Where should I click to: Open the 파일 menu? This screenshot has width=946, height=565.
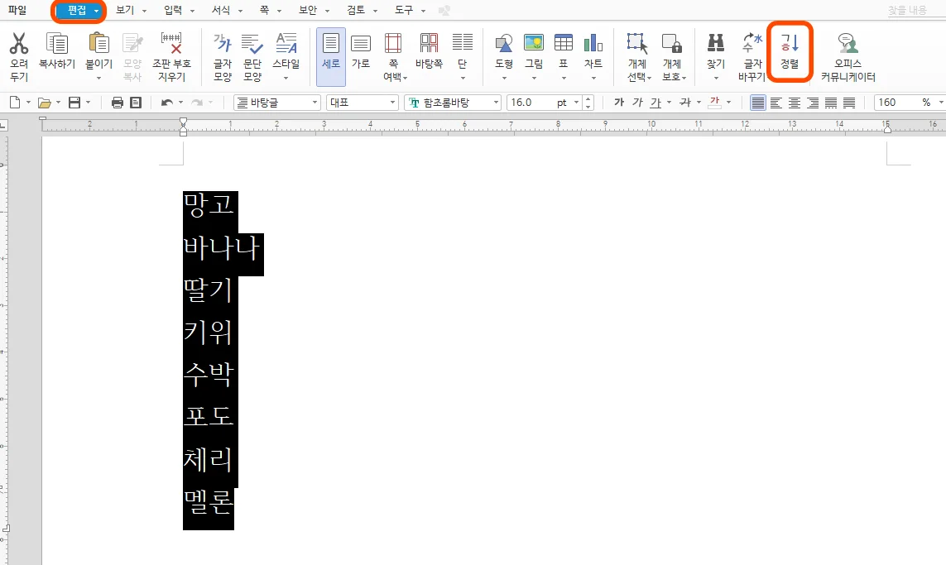pos(17,10)
